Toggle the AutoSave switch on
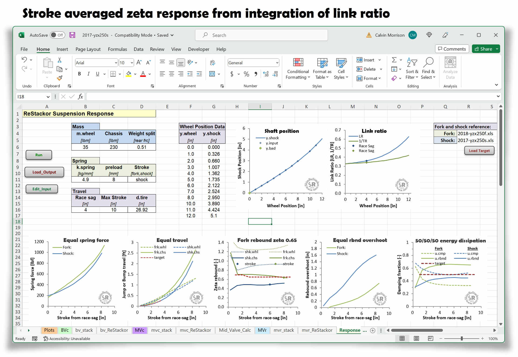 coord(57,35)
